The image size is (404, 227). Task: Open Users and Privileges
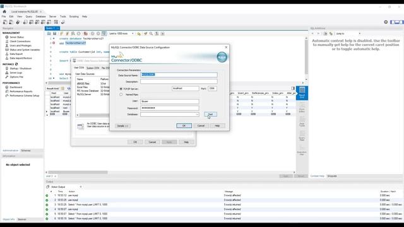[x=20, y=45]
